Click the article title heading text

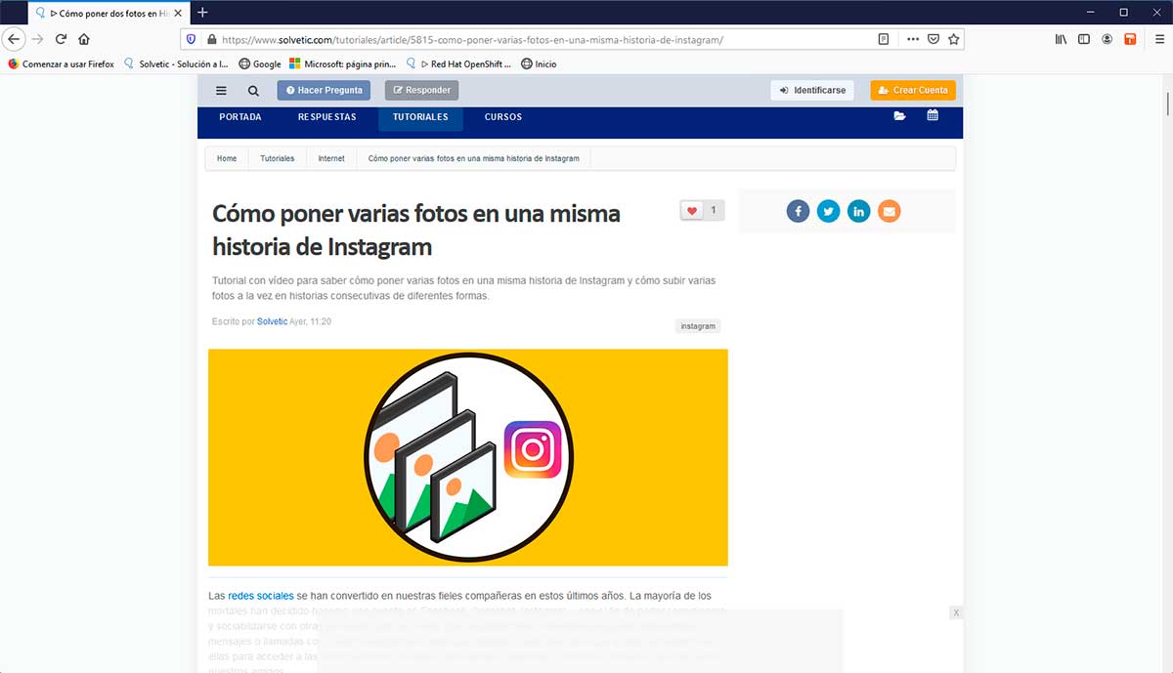(x=416, y=229)
